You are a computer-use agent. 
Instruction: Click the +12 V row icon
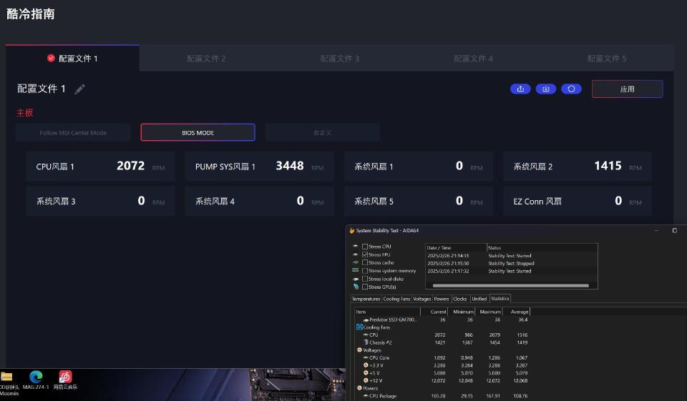(366, 380)
